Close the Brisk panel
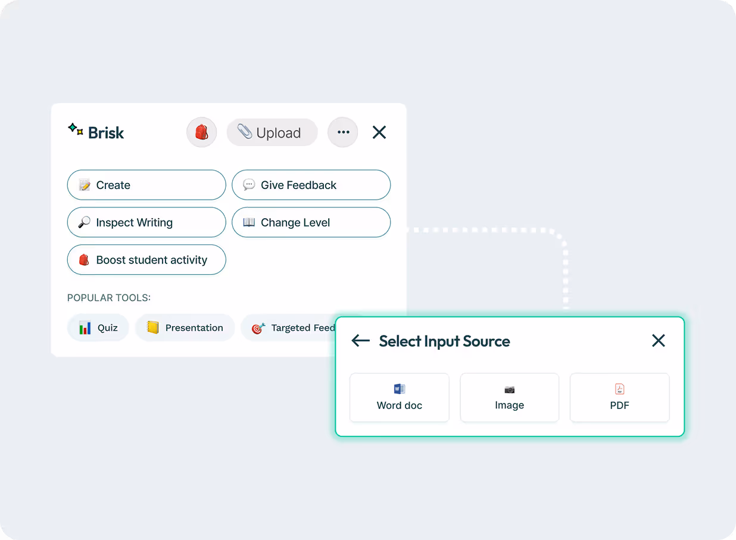Screen dimensions: 736x540 pos(379,132)
